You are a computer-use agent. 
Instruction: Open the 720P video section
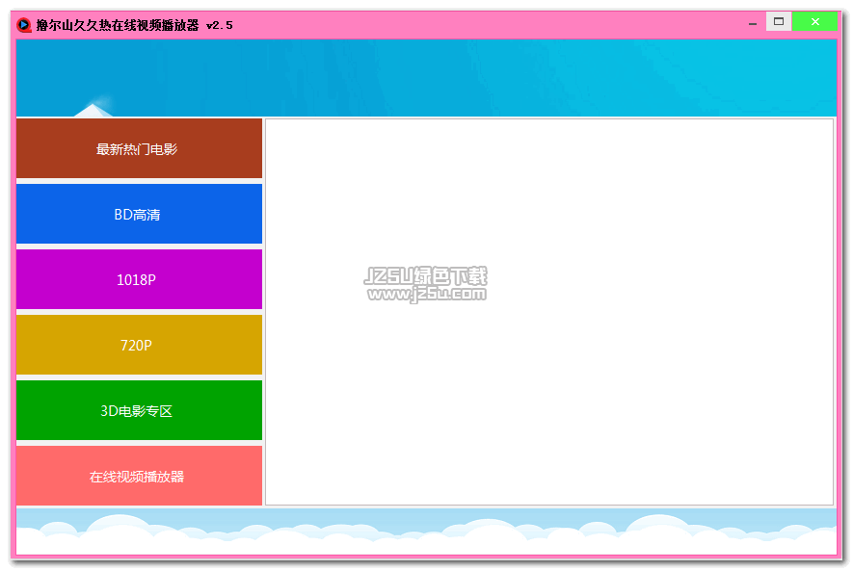pos(139,345)
